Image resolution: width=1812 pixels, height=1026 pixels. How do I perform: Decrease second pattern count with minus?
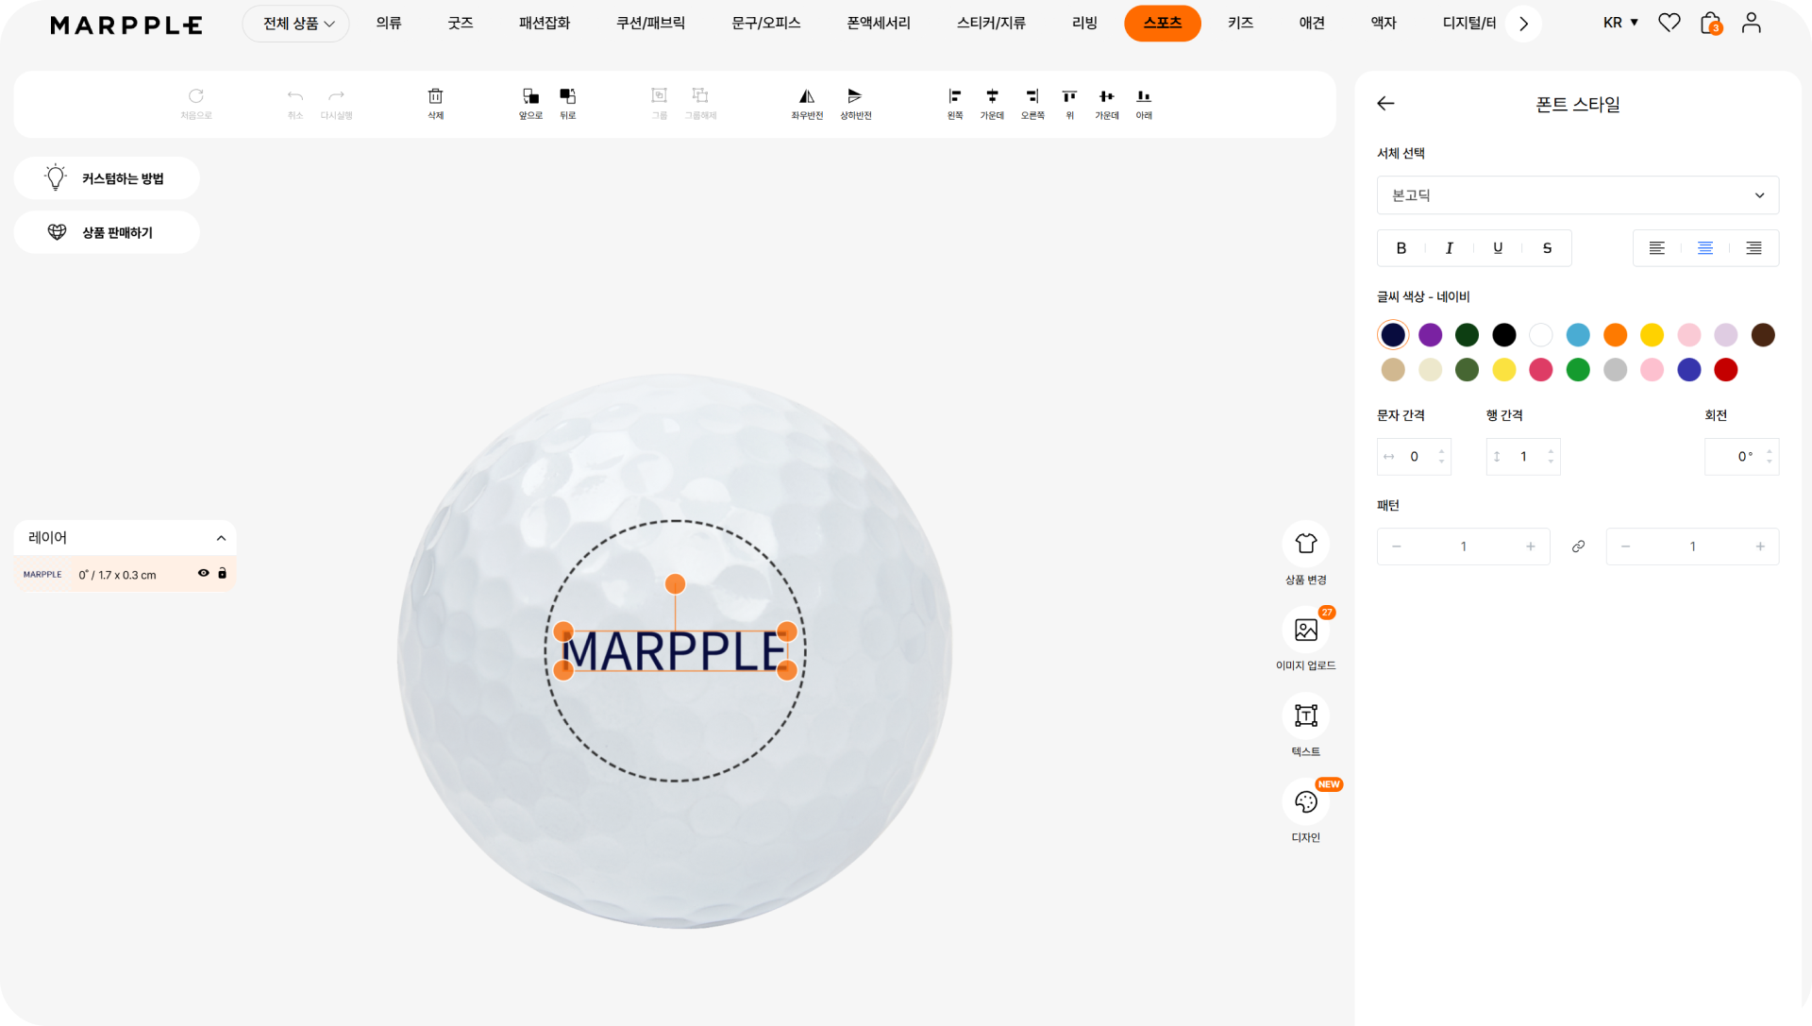[x=1625, y=547]
